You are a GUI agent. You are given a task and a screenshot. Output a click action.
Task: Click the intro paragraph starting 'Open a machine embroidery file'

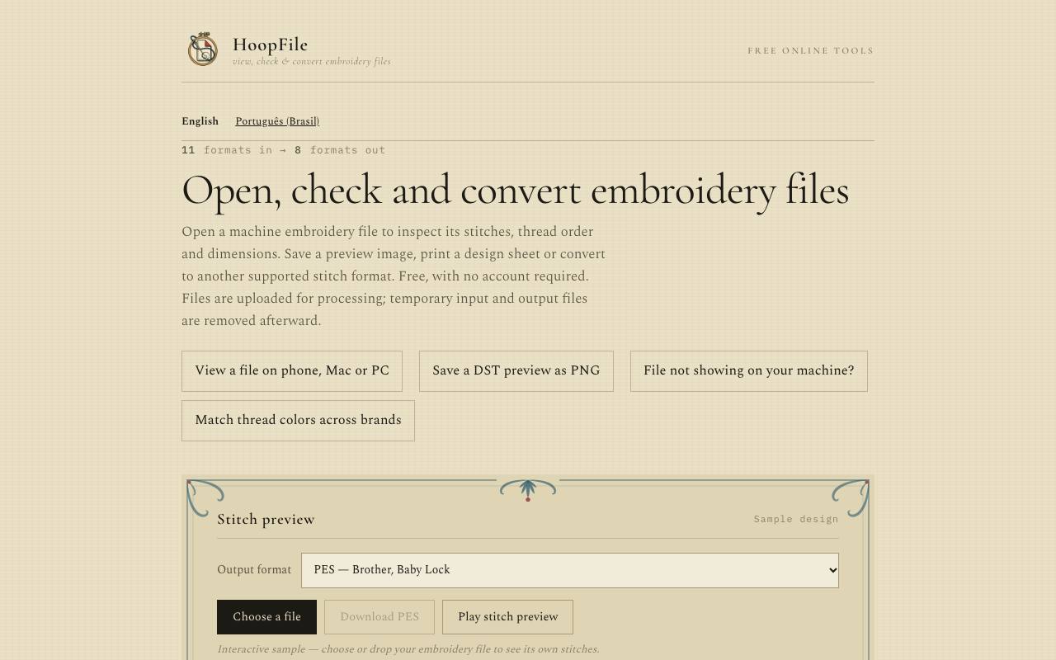[x=394, y=276]
